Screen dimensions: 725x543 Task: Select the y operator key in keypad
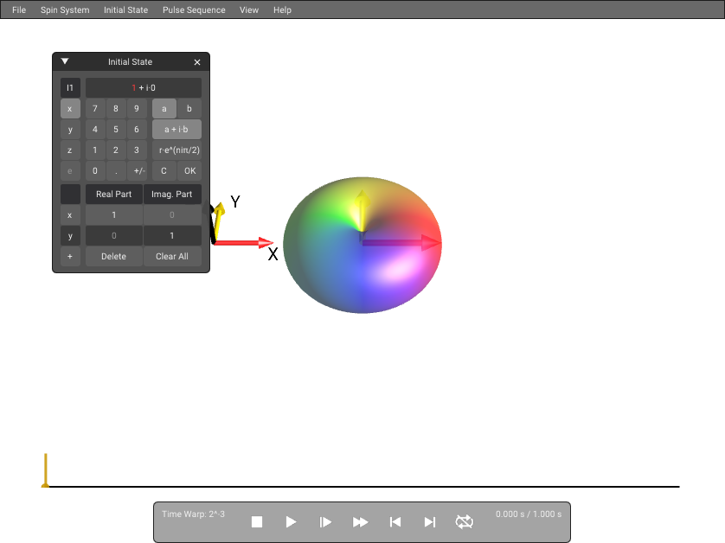pos(70,130)
